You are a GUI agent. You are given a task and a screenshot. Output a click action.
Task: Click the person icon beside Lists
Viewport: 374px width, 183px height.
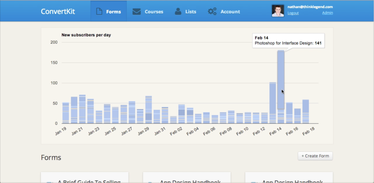click(x=178, y=11)
